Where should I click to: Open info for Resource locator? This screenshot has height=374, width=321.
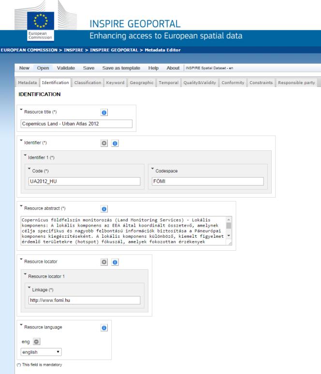[x=115, y=262]
